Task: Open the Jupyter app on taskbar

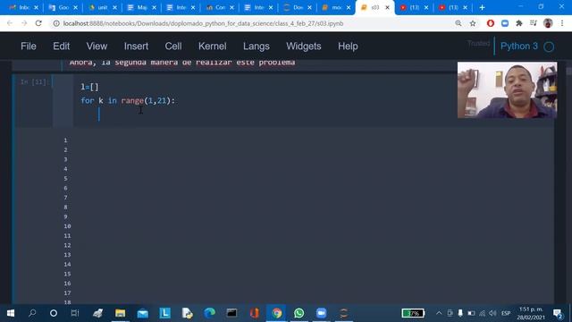Action: click(343, 313)
